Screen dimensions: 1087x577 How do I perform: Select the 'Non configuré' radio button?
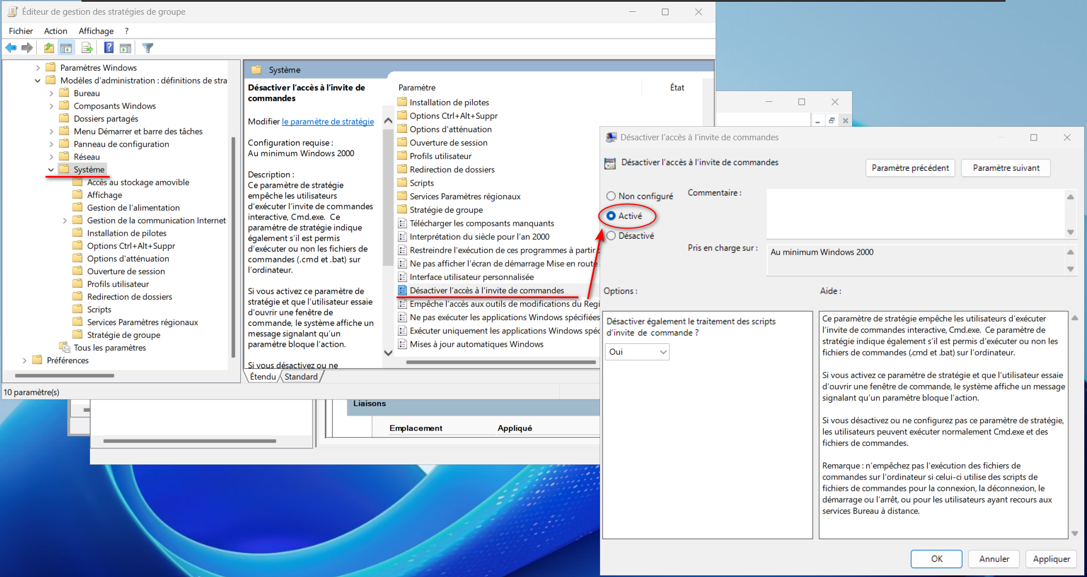coord(611,196)
